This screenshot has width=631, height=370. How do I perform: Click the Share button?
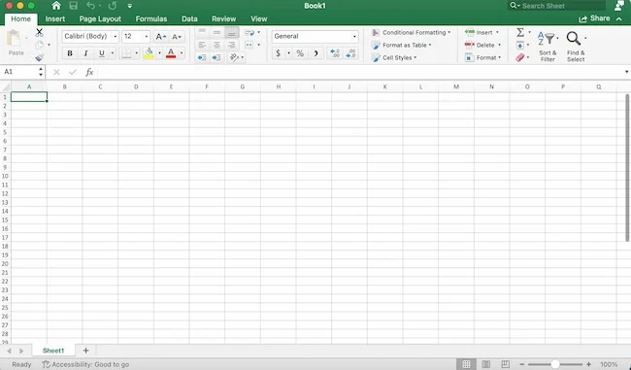point(594,18)
